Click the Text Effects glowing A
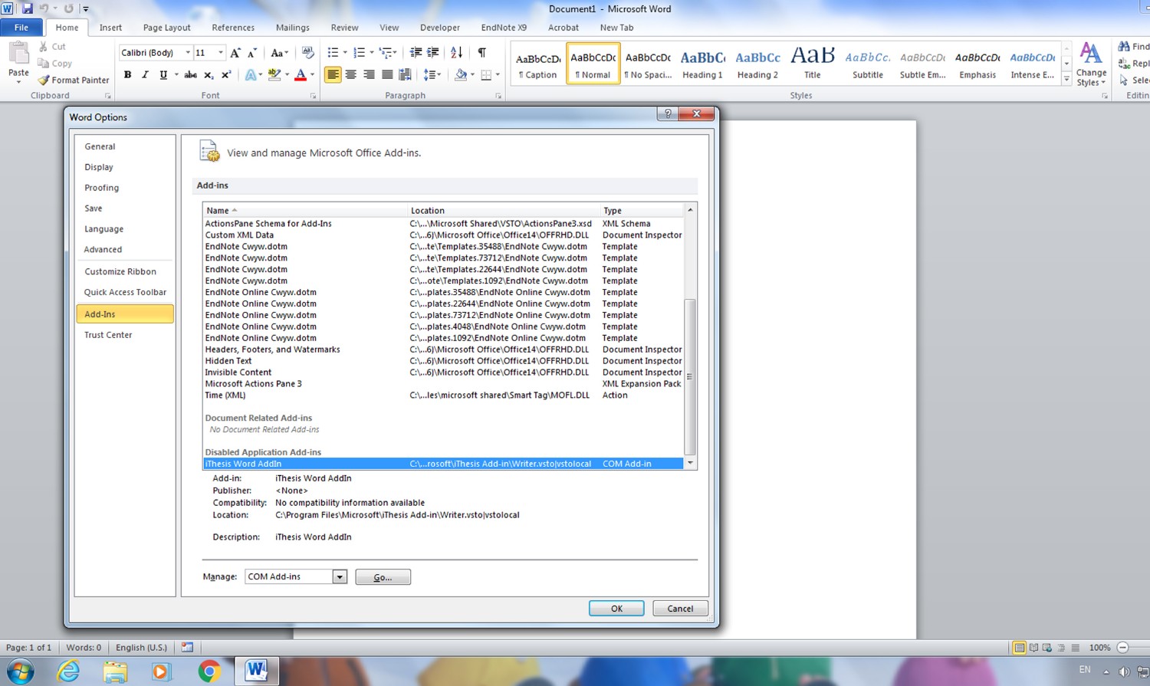 [250, 75]
